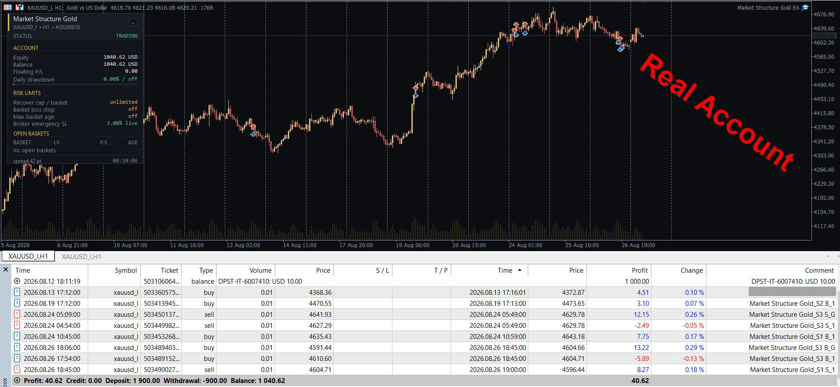840x387 pixels.
Task: Collapse the Market Structure Gold panel
Action: pyautogui.click(x=133, y=23)
